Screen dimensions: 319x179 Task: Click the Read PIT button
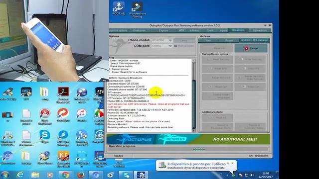click(x=217, y=117)
